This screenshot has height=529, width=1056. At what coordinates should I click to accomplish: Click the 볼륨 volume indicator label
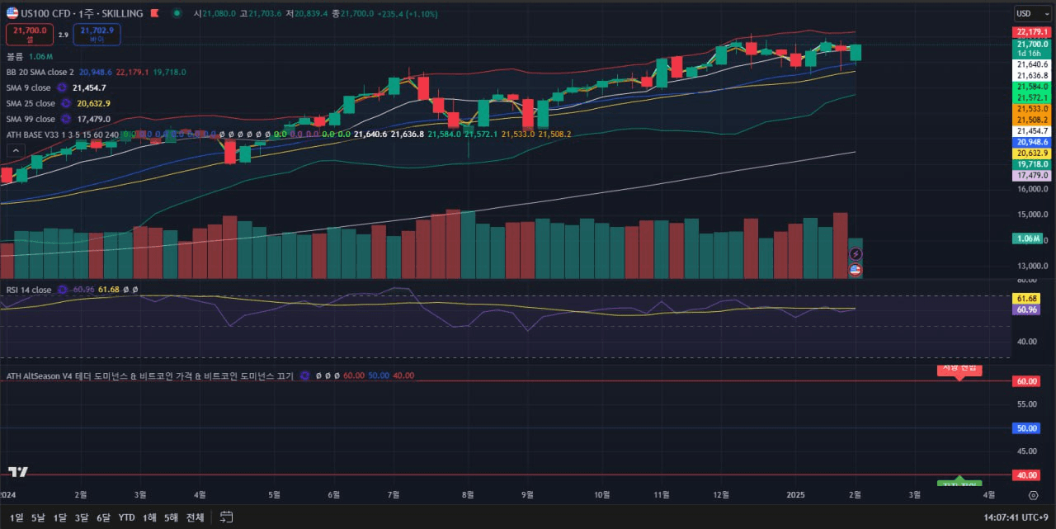coord(15,56)
